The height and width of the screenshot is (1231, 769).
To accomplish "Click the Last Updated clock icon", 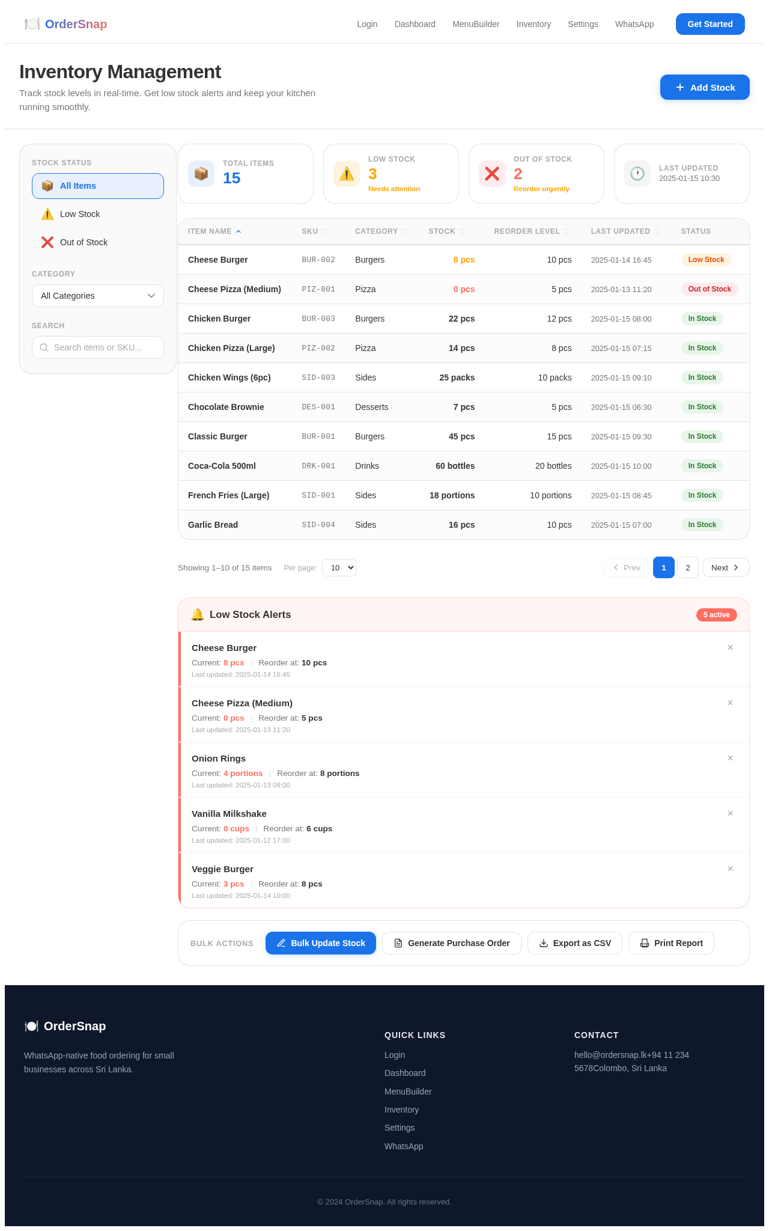I will [x=637, y=174].
